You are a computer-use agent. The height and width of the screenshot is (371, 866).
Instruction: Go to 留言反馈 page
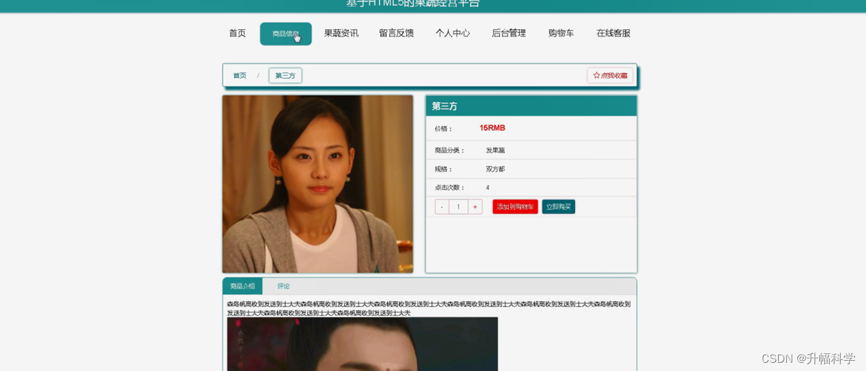tap(396, 33)
